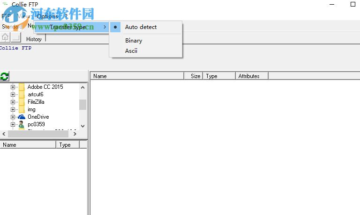360x215 pixels.
Task: Click folder tree scroll down arrow
Action: (83, 126)
